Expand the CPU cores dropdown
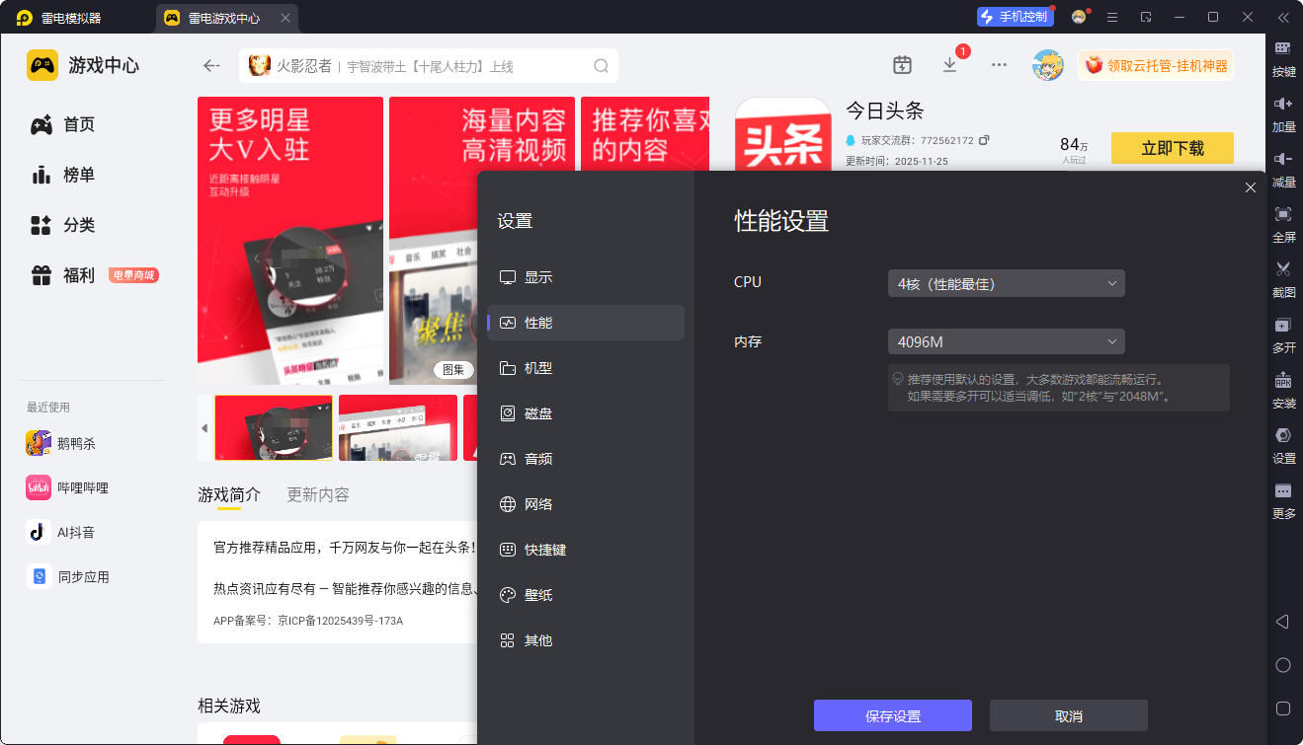This screenshot has height=745, width=1303. (1006, 284)
